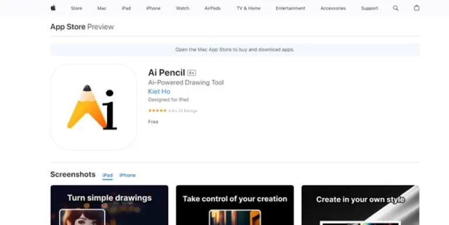Open the TV & Home menu
This screenshot has width=449, height=225.
pos(248,8)
